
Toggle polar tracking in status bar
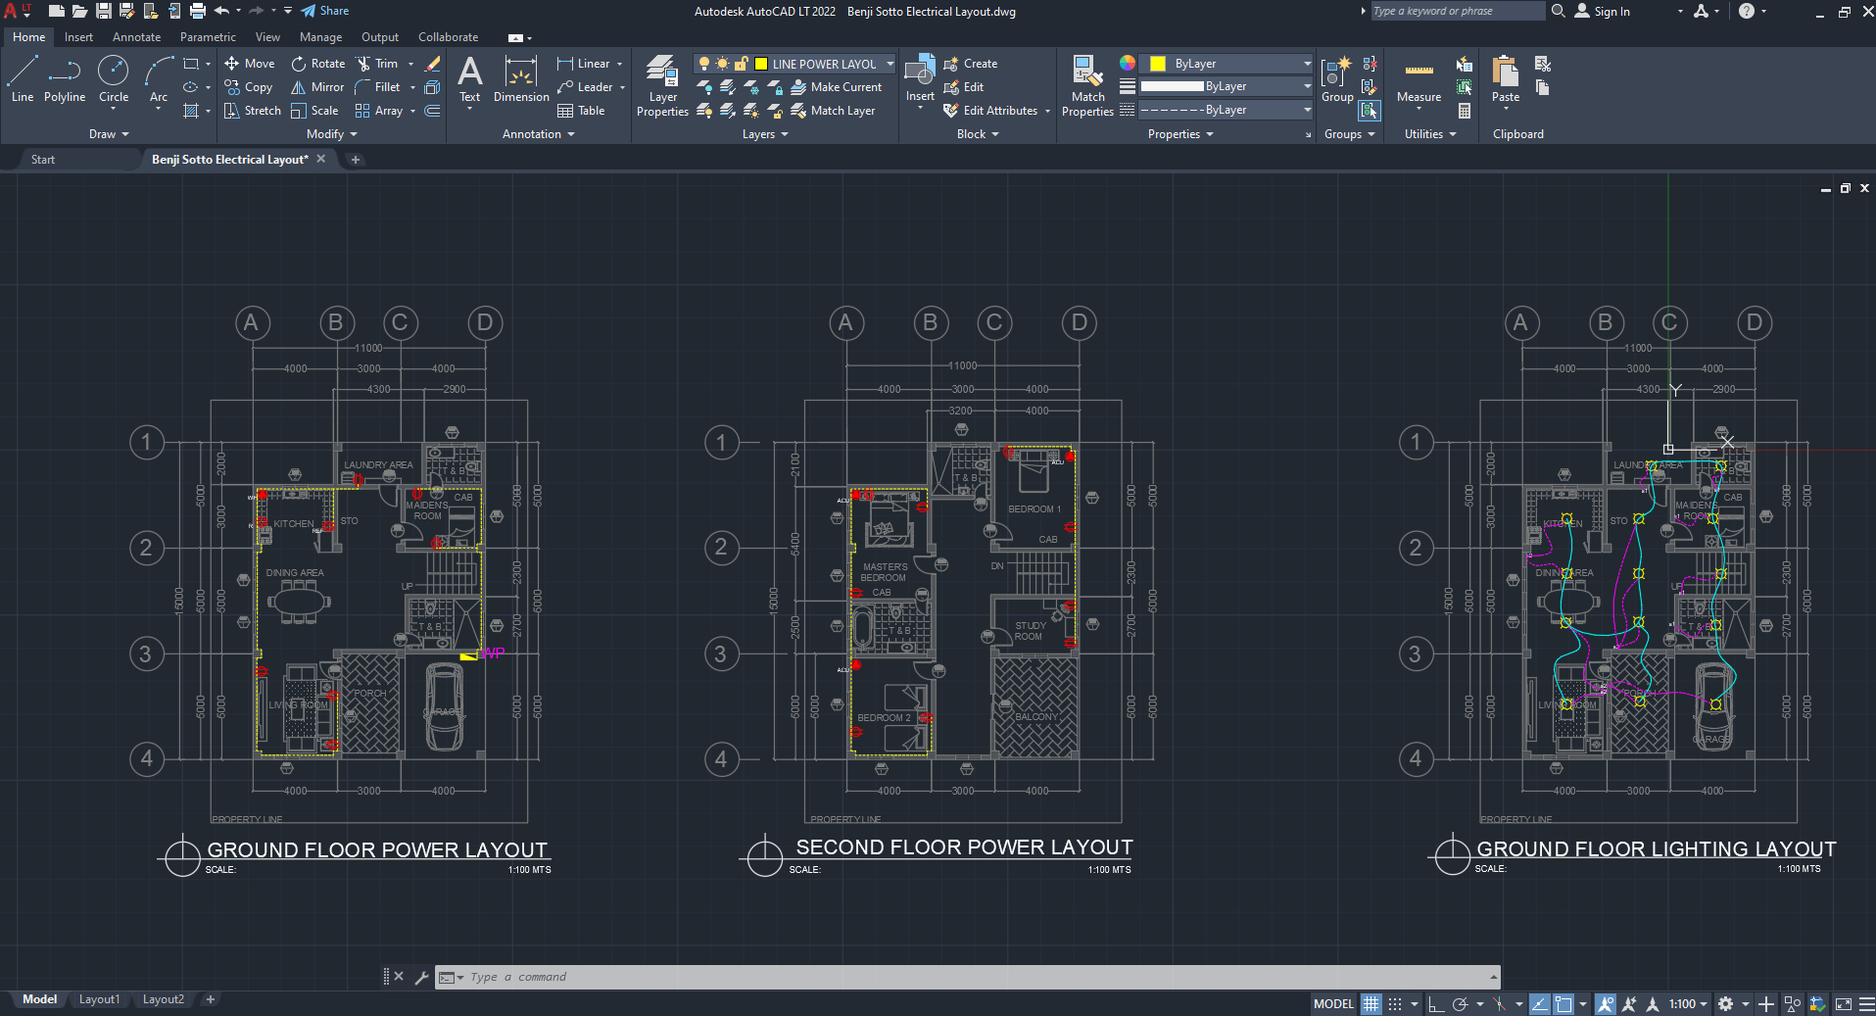point(1460,1003)
